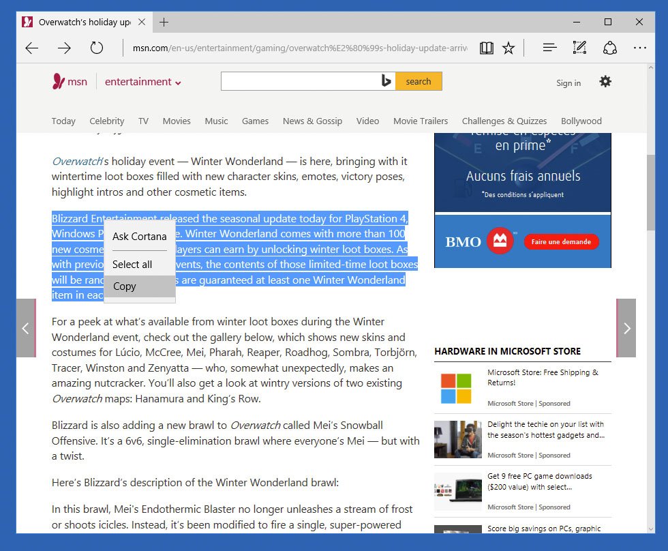Click the msn butterfly logo
The width and height of the screenshot is (668, 551).
tap(59, 80)
